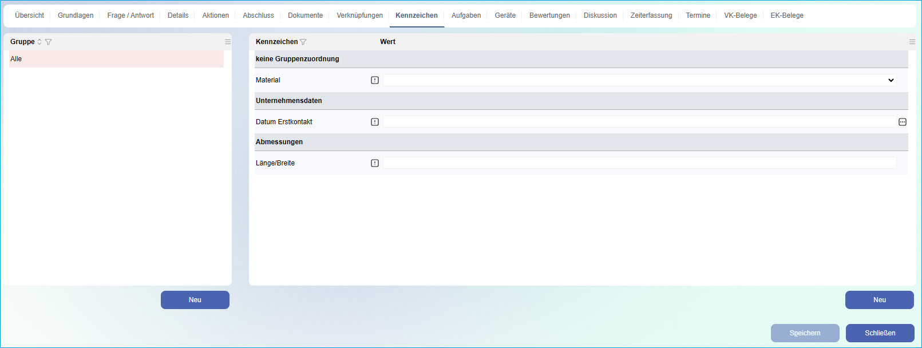Viewport: 922px width, 348px height.
Task: Click the info icon next to Material
Action: pyautogui.click(x=375, y=80)
